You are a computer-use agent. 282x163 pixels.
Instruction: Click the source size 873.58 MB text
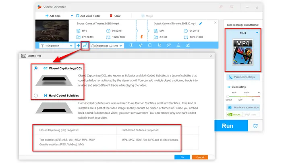click(x=87, y=37)
